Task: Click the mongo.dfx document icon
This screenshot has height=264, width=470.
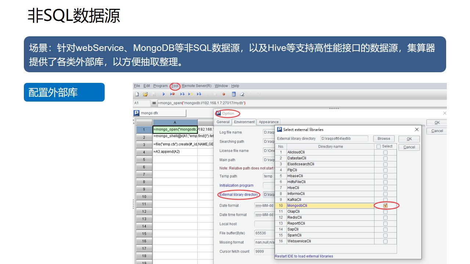Action: [x=137, y=113]
